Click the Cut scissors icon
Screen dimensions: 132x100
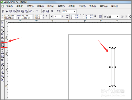click(19, 11)
